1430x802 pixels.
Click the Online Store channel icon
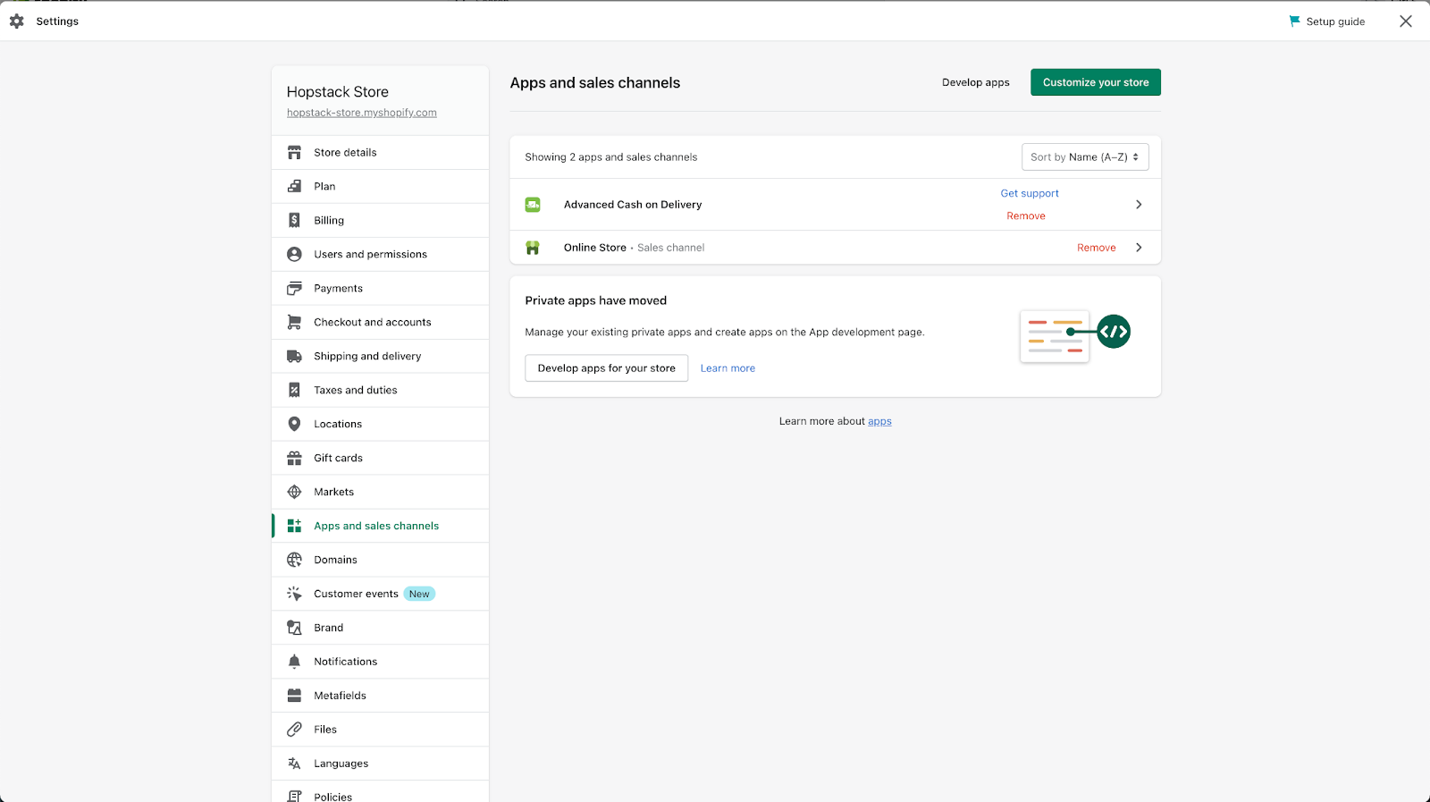click(533, 248)
